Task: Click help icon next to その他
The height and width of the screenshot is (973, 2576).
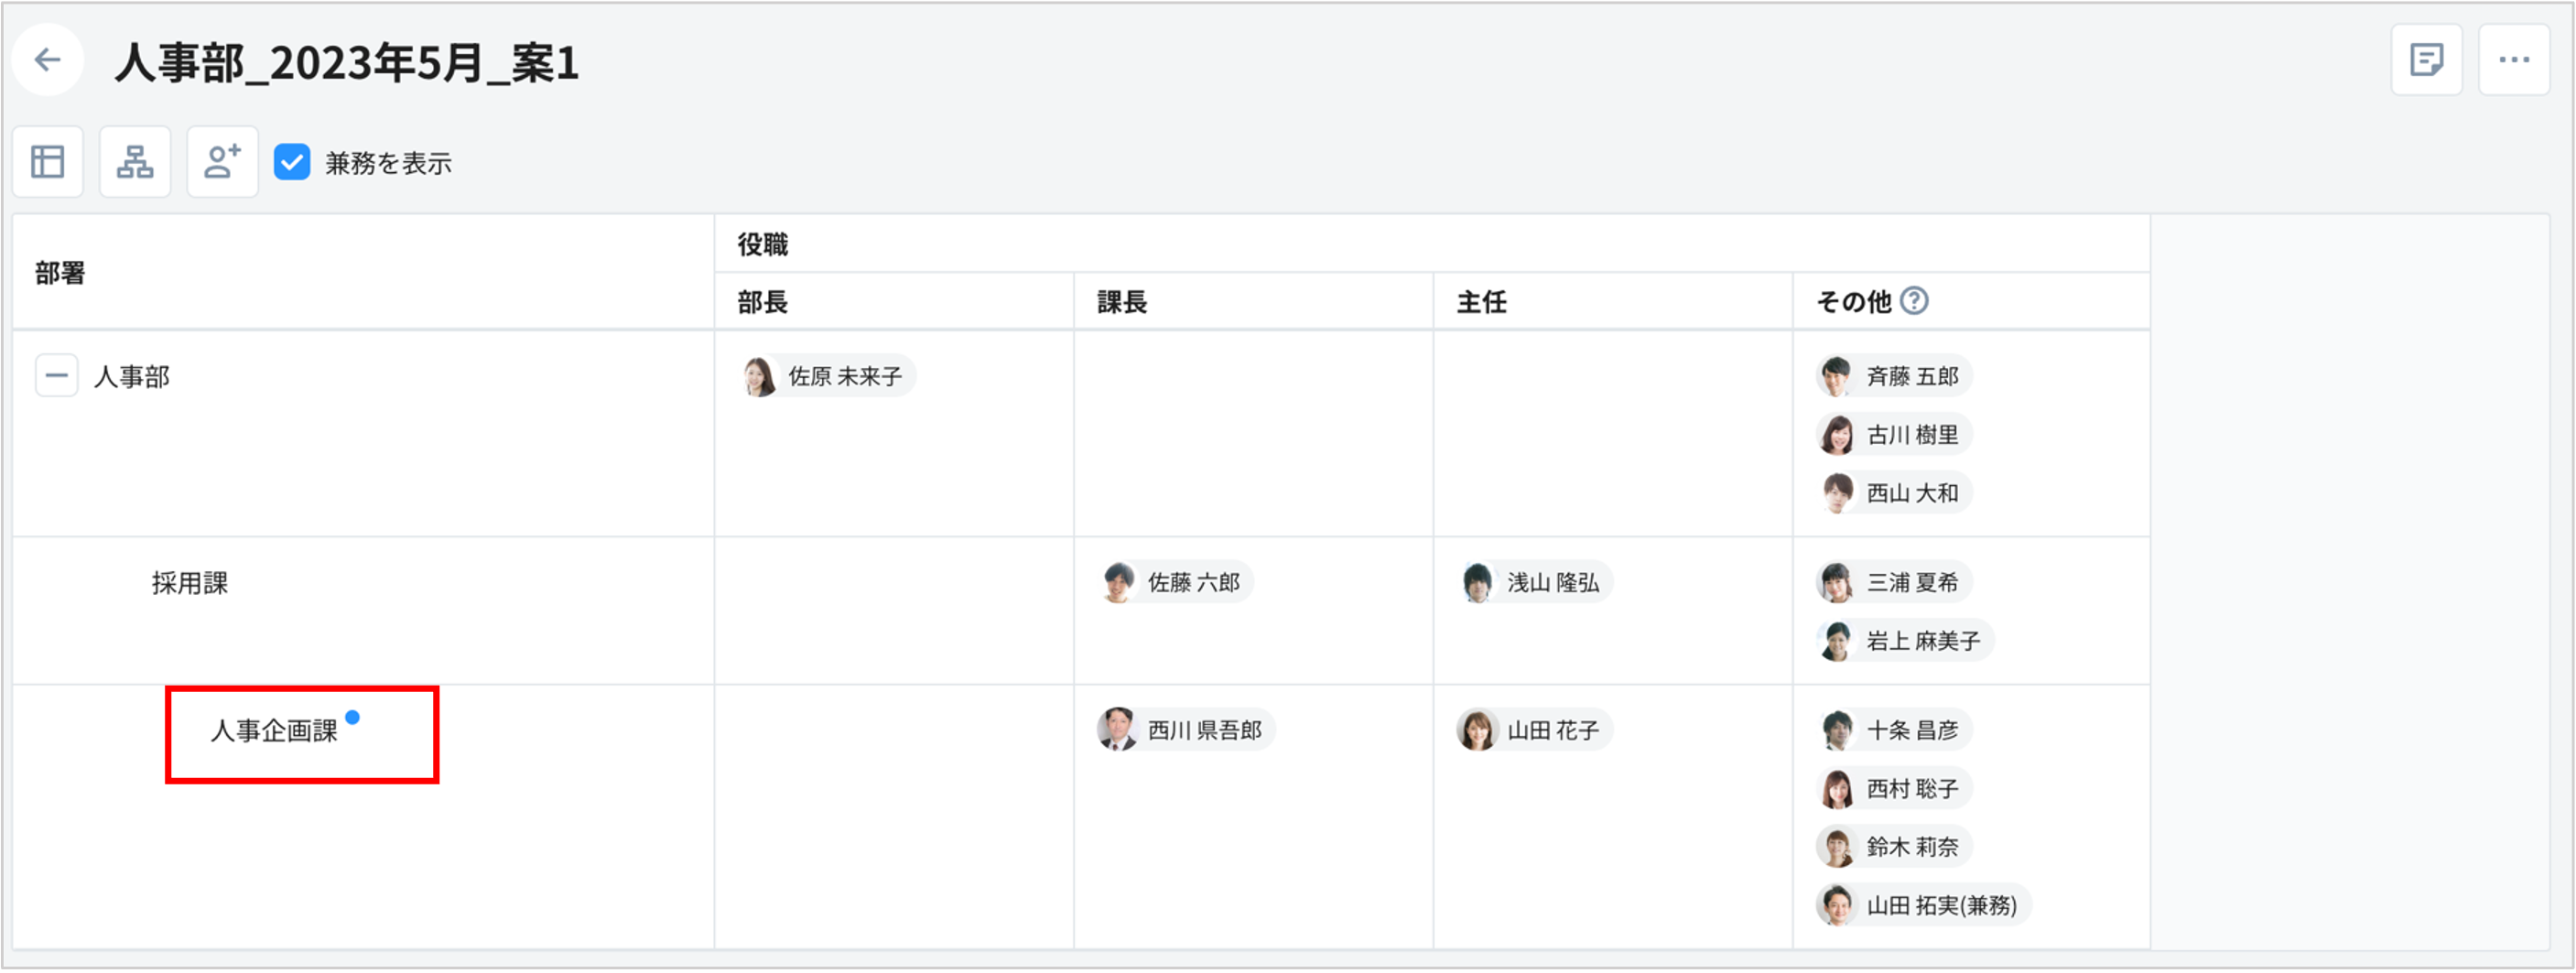Action: click(1914, 301)
